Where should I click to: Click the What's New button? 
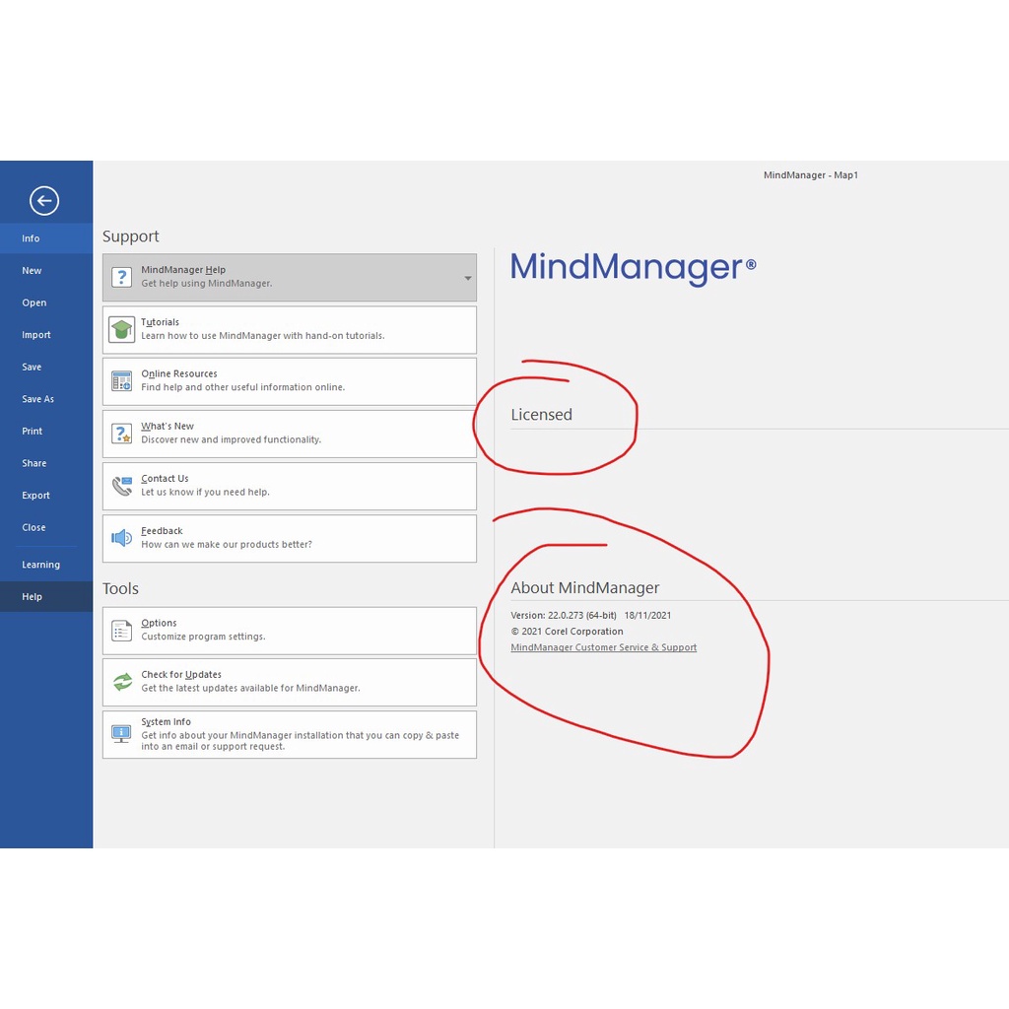[x=290, y=435]
